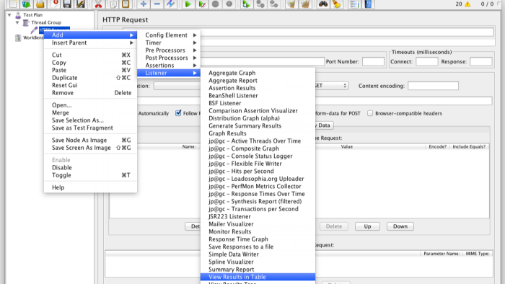505x284 pixels.
Task: Click the greyed Delete parameters button
Action: pos(333,226)
